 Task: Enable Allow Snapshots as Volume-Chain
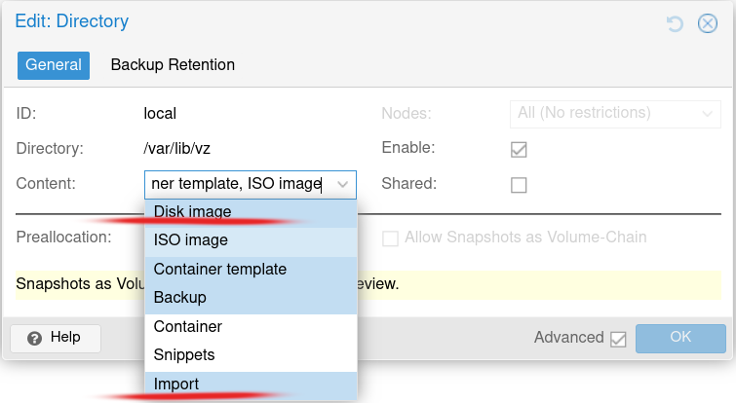[x=391, y=238]
